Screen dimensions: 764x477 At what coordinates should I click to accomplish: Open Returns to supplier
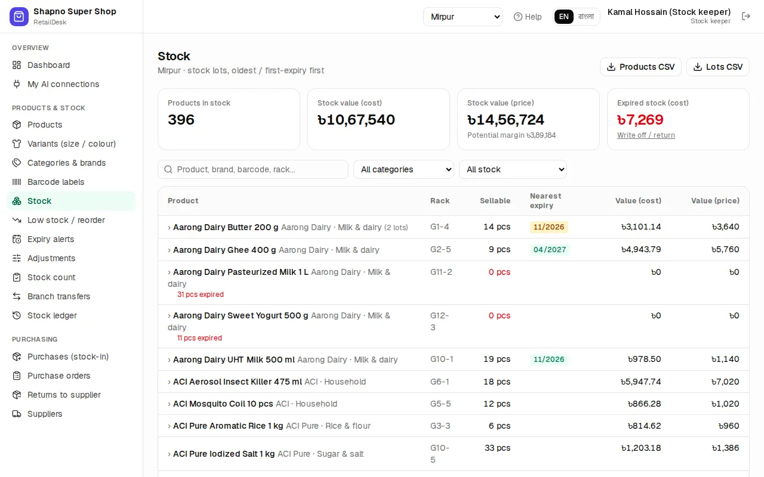(x=72, y=395)
